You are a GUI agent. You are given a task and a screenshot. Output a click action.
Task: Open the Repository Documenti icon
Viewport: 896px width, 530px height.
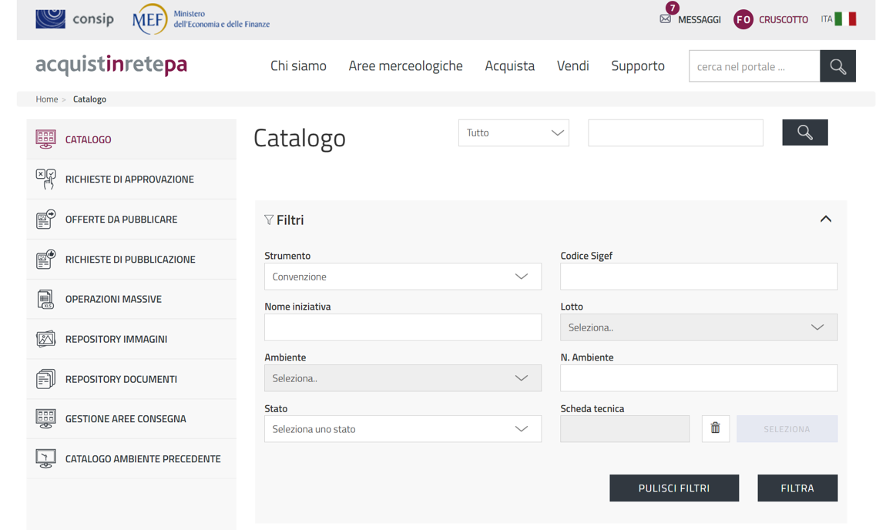coord(45,379)
